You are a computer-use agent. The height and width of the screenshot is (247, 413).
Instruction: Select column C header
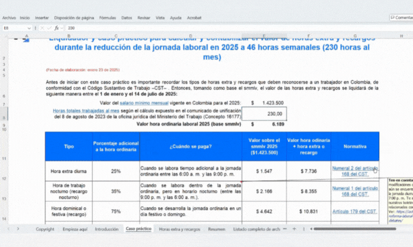(116, 36)
